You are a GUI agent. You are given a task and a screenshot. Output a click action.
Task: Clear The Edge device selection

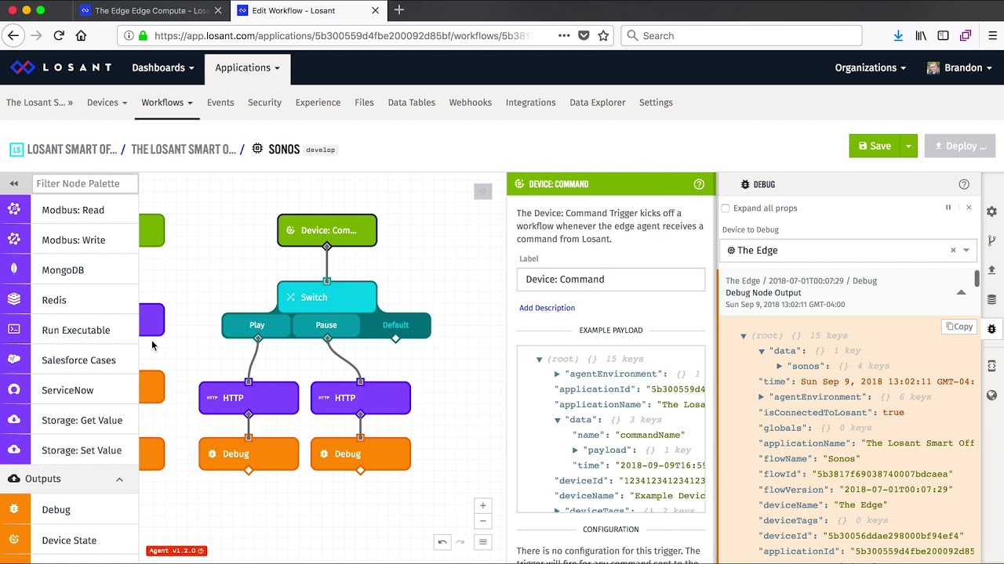953,250
